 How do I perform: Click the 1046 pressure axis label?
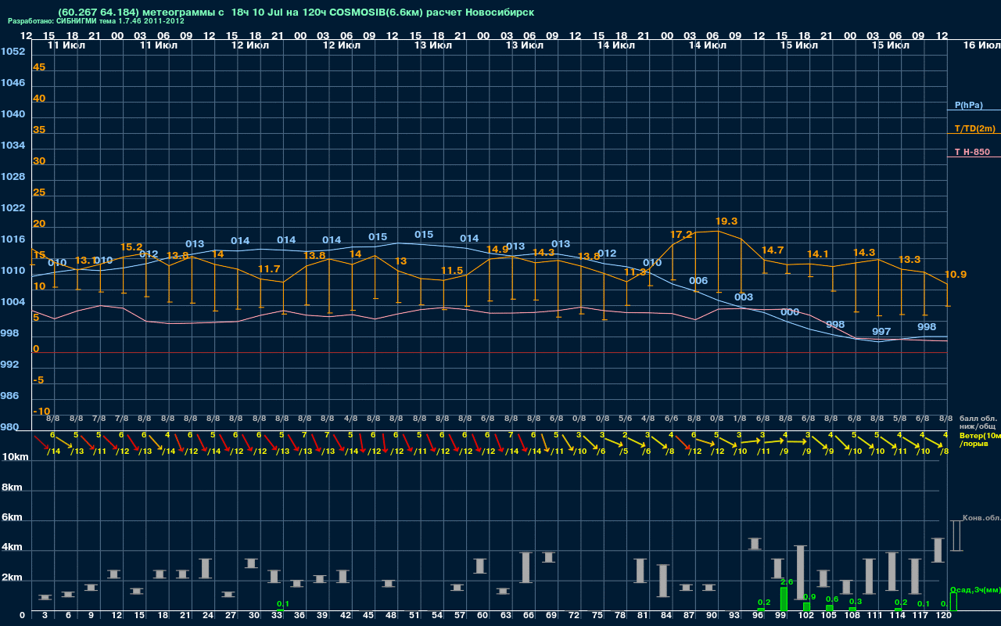tap(13, 83)
